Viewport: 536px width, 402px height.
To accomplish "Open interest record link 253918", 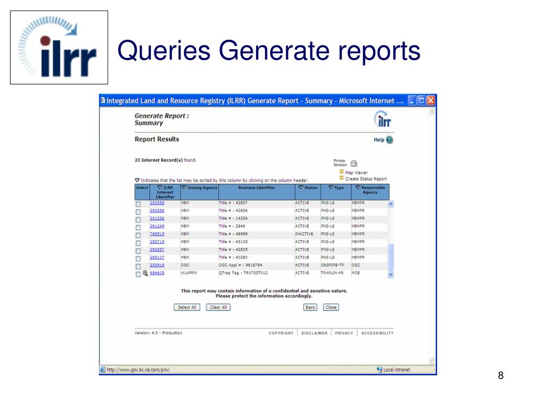I will (157, 265).
